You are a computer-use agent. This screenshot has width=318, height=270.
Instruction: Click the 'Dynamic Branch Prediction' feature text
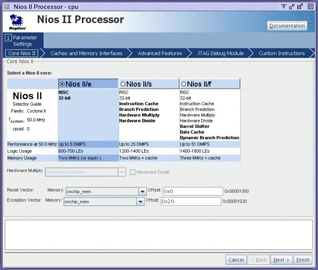209,138
